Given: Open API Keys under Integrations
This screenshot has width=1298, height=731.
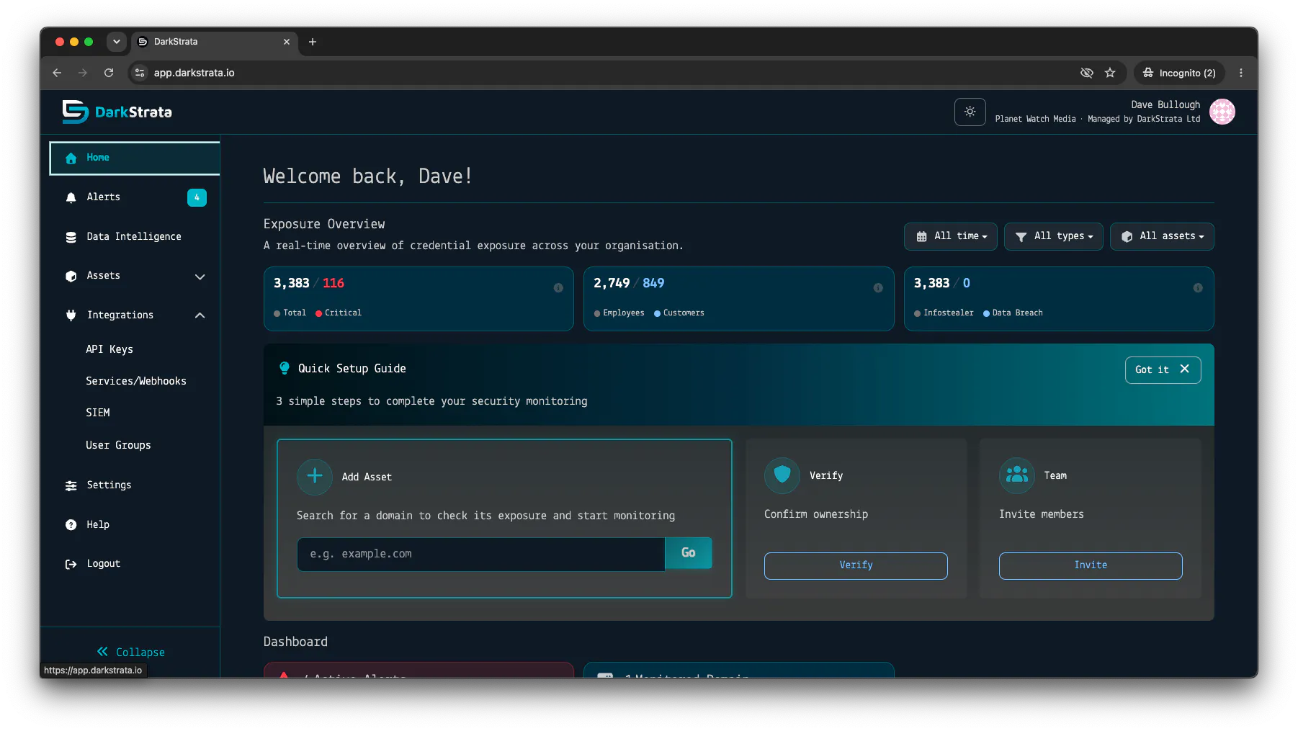Looking at the screenshot, I should [x=109, y=349].
